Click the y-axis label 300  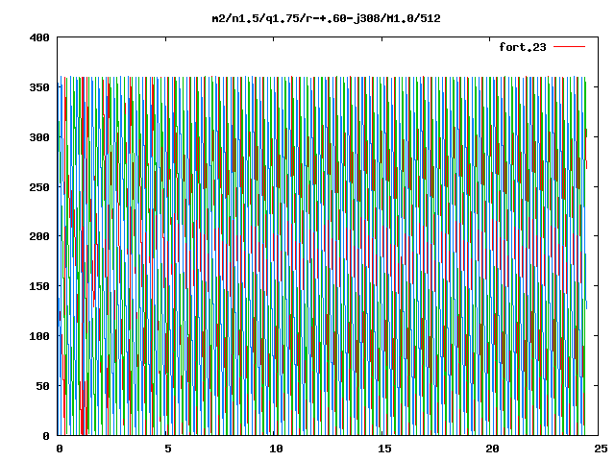click(x=39, y=137)
